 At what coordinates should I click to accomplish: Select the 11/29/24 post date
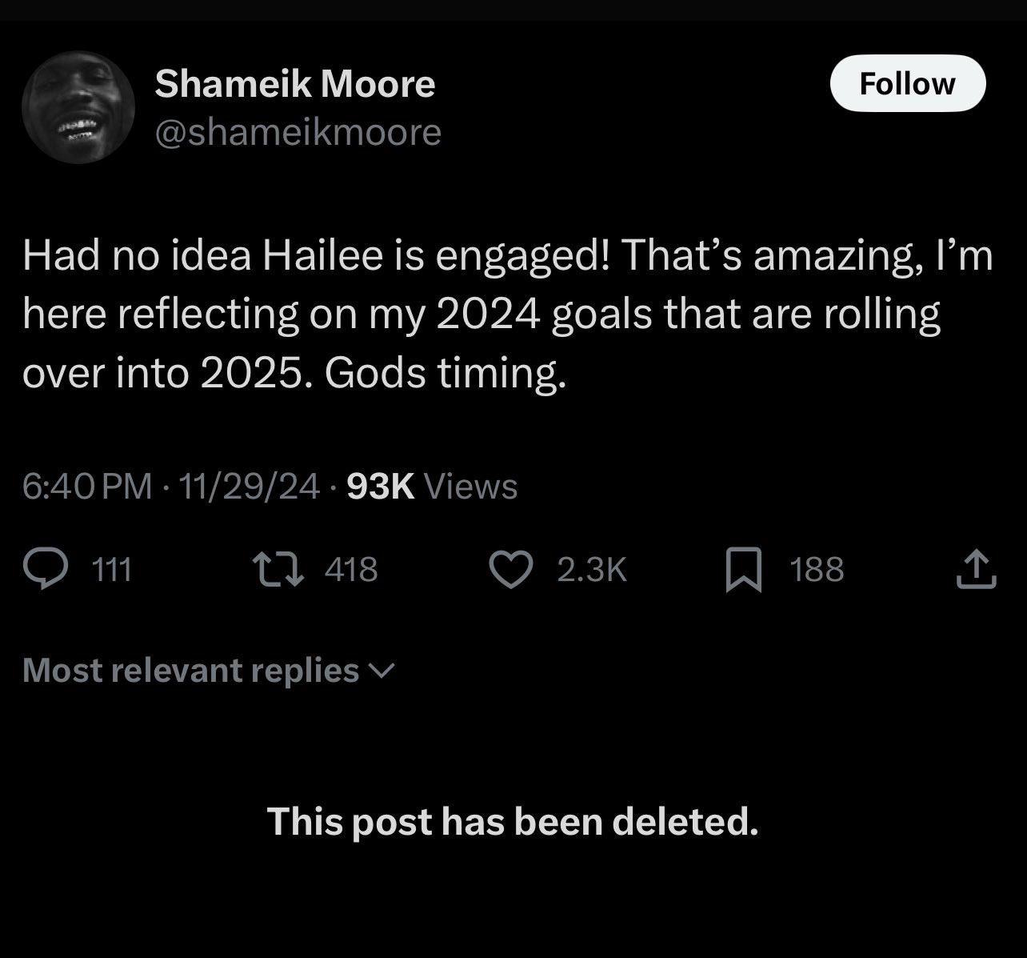[x=250, y=486]
